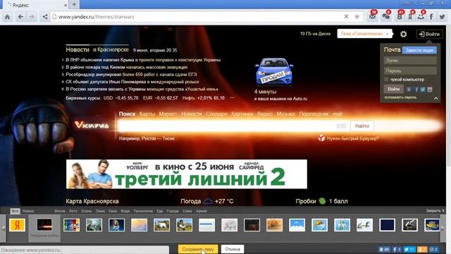Click the 'Логин' input field
Viewport: 451px width, 254px height.
pyautogui.click(x=410, y=61)
